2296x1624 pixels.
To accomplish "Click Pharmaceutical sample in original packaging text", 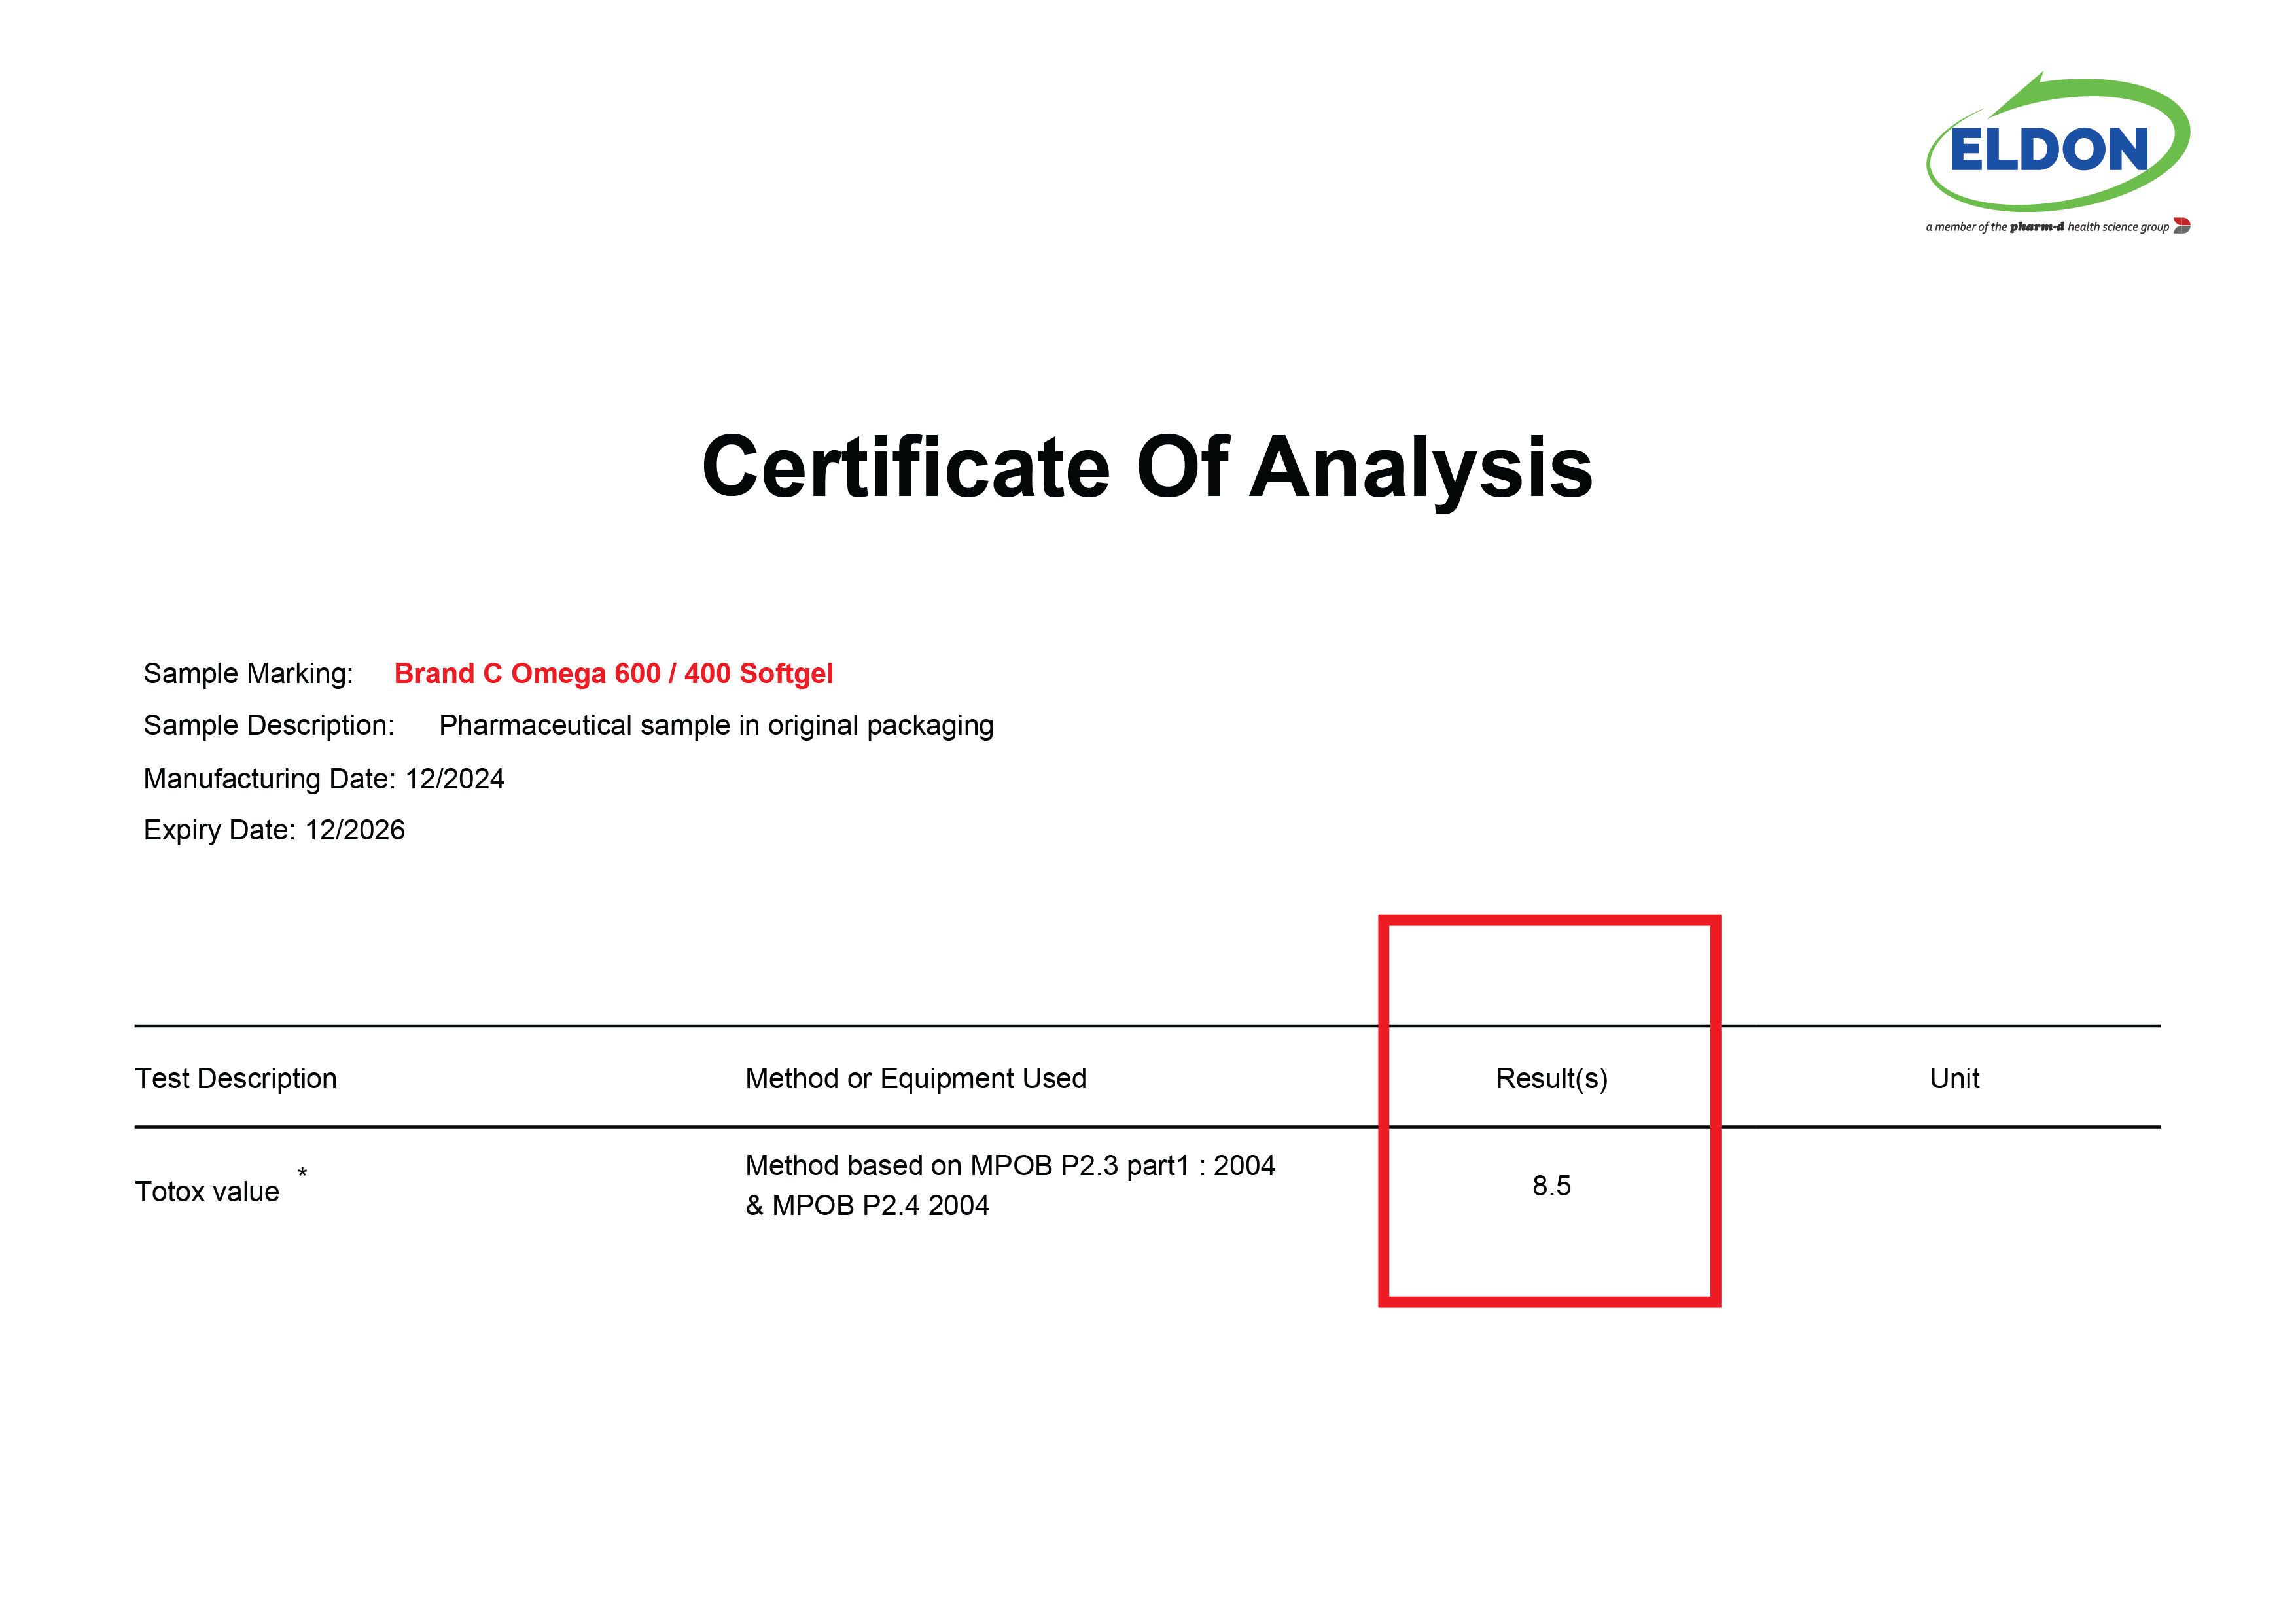I will [716, 725].
